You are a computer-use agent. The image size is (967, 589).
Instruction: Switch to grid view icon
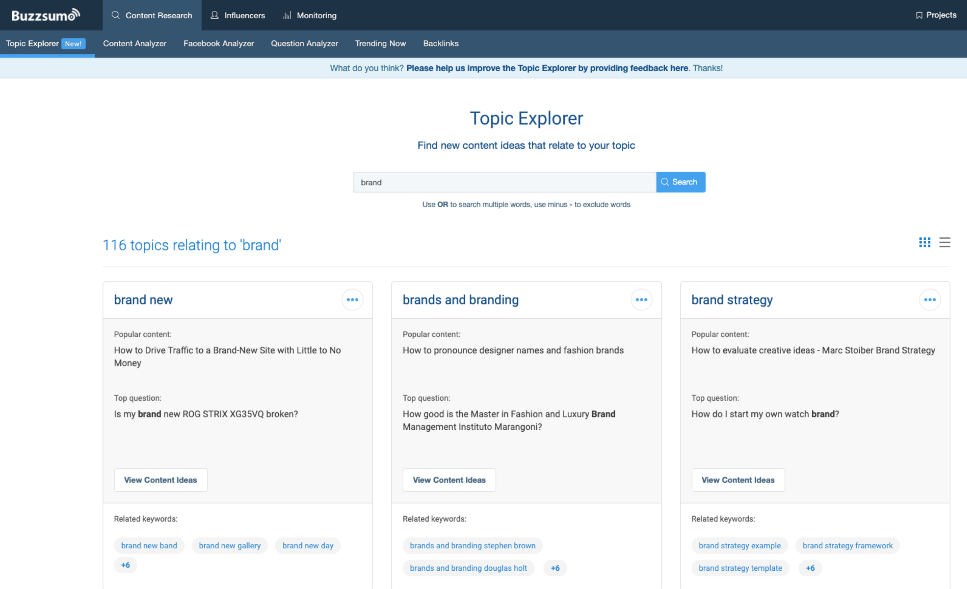[924, 242]
